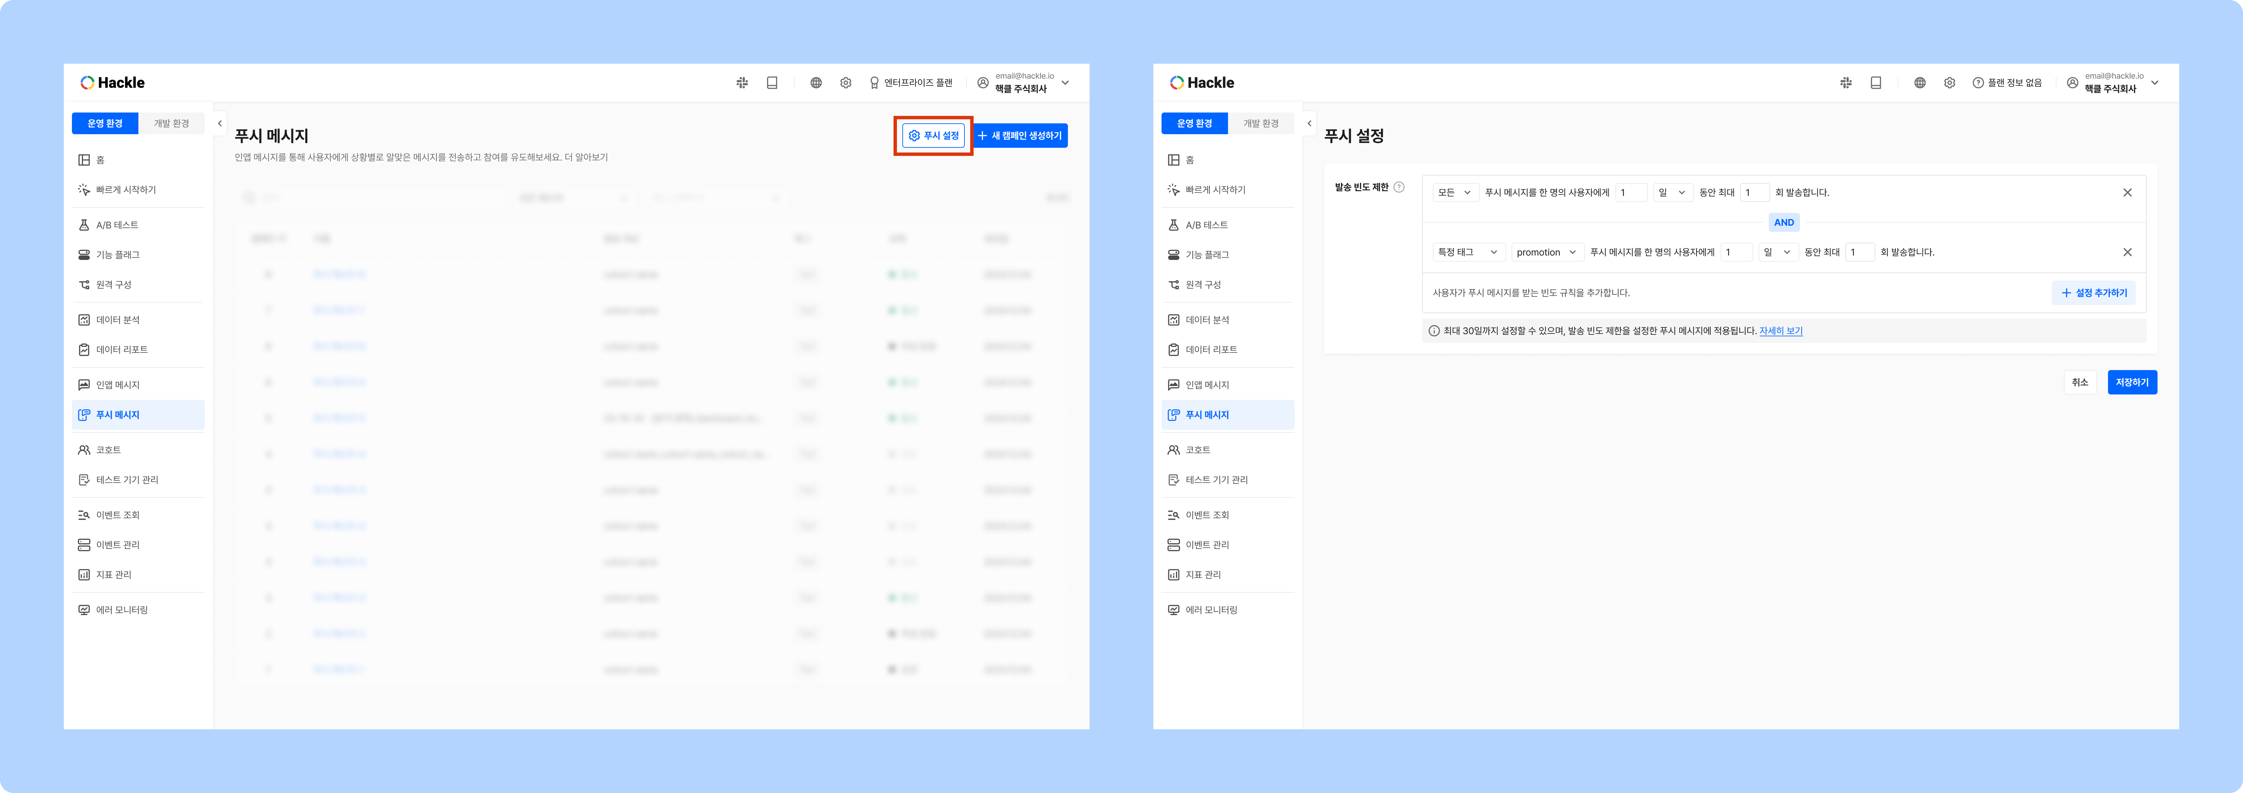2243x793 pixels.
Task: Open 빠르게 시작하기 in left 푸시 메시지 window
Action: click(x=138, y=189)
